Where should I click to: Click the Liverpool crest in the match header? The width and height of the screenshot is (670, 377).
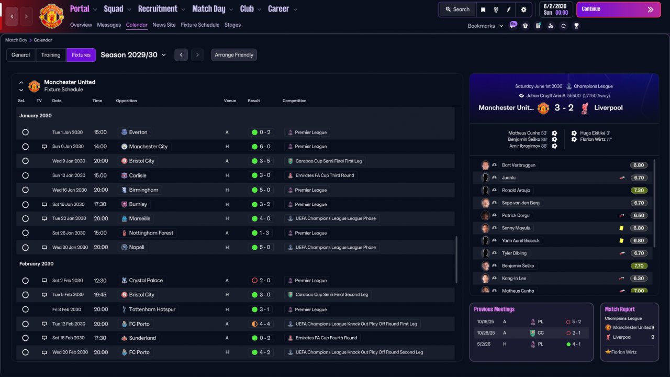[585, 108]
